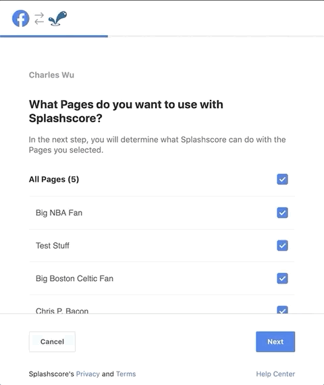Deselect the Big Boston Celtic Fan checkbox
Screen dimensions: 324x385
pos(282,278)
